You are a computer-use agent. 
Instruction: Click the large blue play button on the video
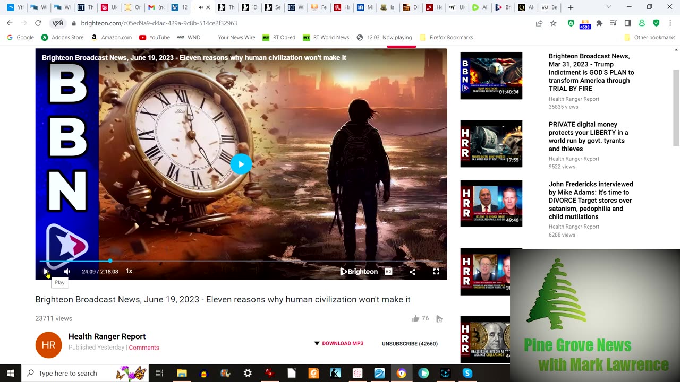point(241,164)
